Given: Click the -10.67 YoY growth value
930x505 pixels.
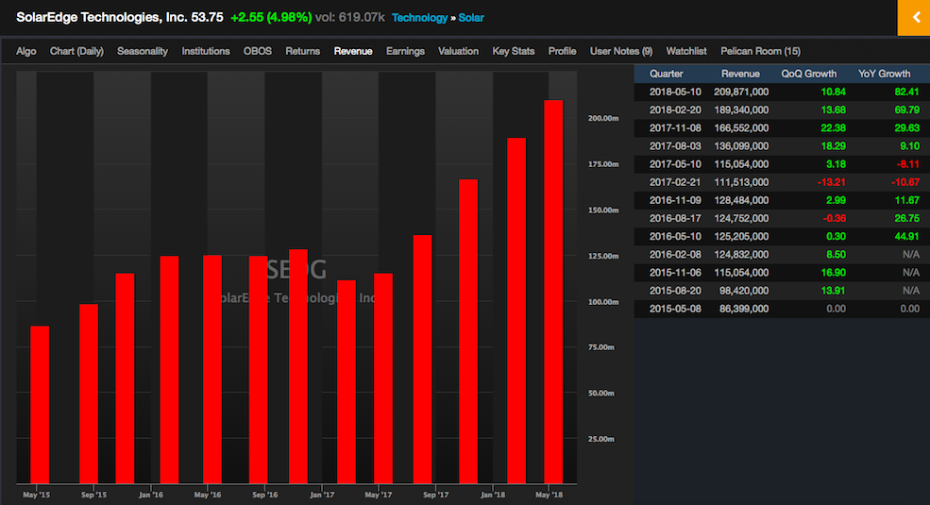Looking at the screenshot, I should (x=905, y=182).
